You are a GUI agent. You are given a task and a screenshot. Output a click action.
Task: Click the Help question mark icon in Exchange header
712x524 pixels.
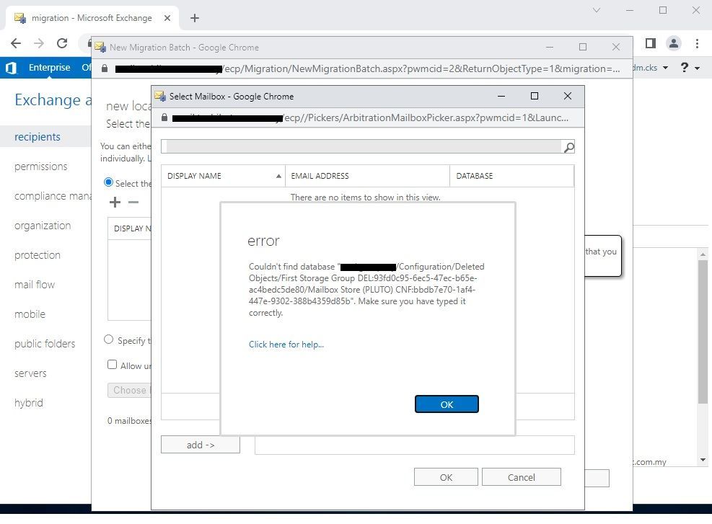pyautogui.click(x=684, y=67)
